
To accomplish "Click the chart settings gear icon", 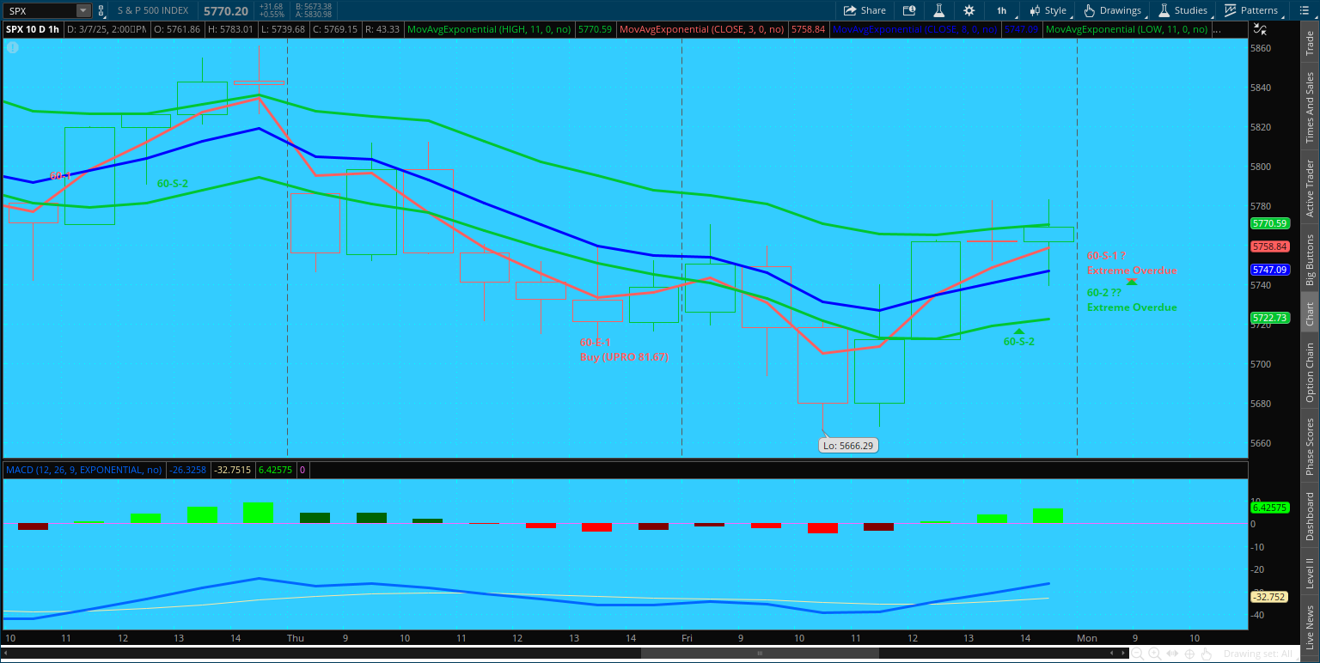I will pyautogui.click(x=969, y=10).
